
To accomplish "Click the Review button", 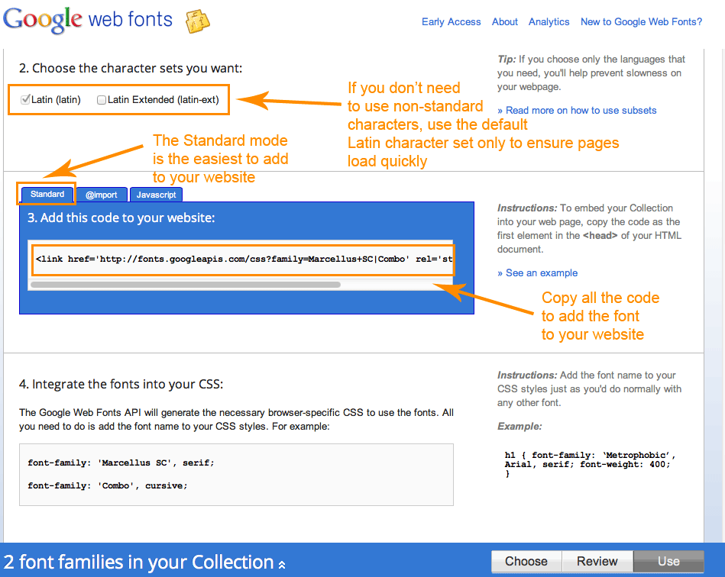I will pyautogui.click(x=597, y=561).
